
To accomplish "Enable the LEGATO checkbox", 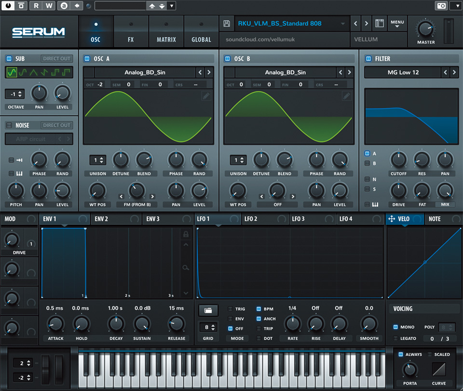I will pyautogui.click(x=395, y=338).
